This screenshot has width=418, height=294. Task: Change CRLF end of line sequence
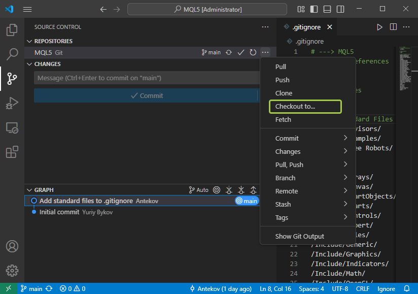363,288
